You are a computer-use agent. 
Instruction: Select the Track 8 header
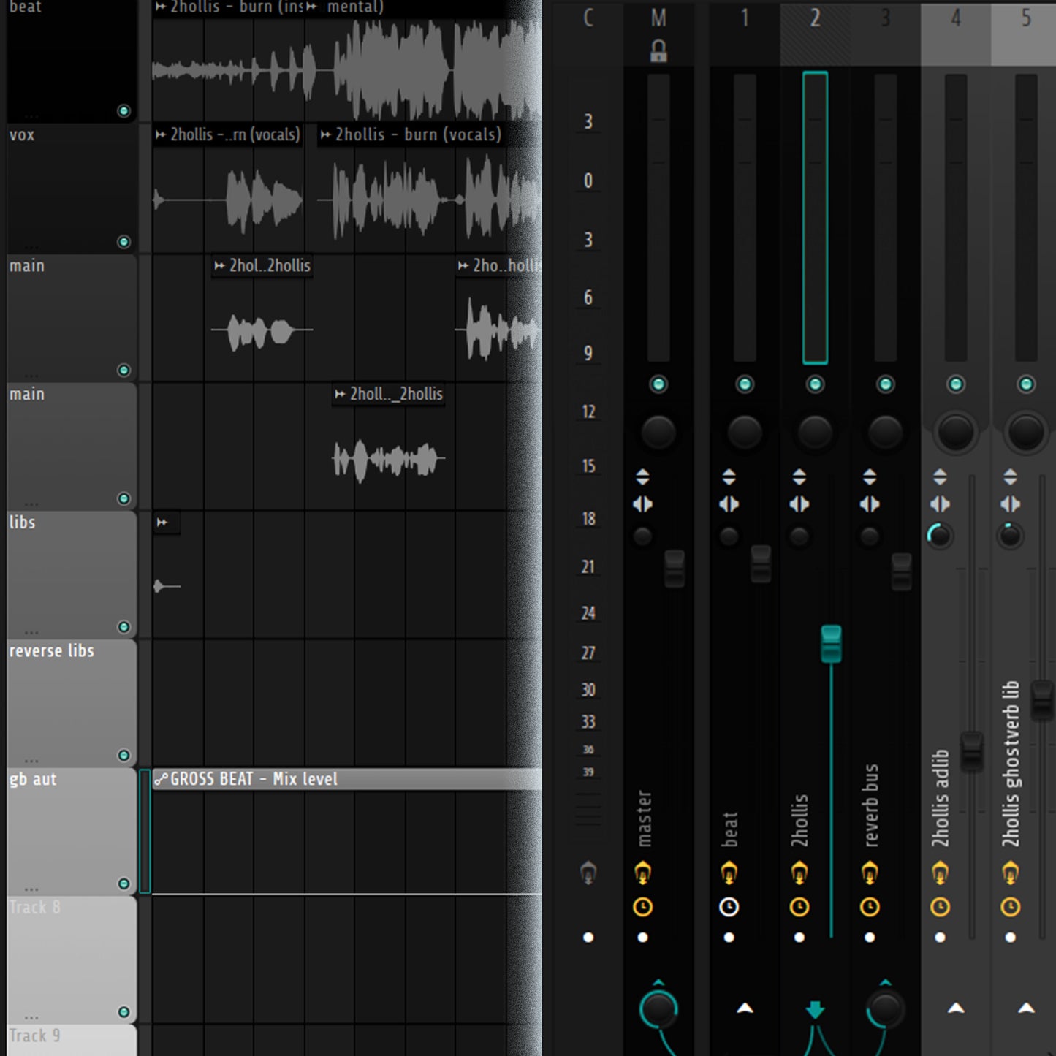tap(72, 960)
